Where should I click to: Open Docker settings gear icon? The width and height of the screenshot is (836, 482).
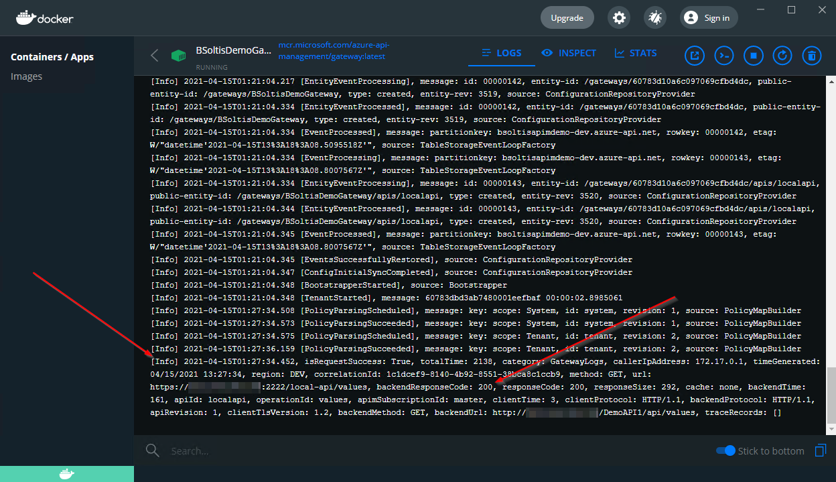tap(620, 18)
